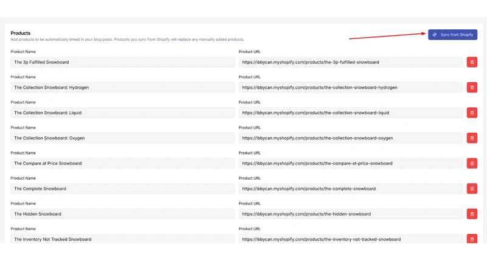Click the Sync from Shopify button
The image size is (487, 274).
click(x=452, y=35)
